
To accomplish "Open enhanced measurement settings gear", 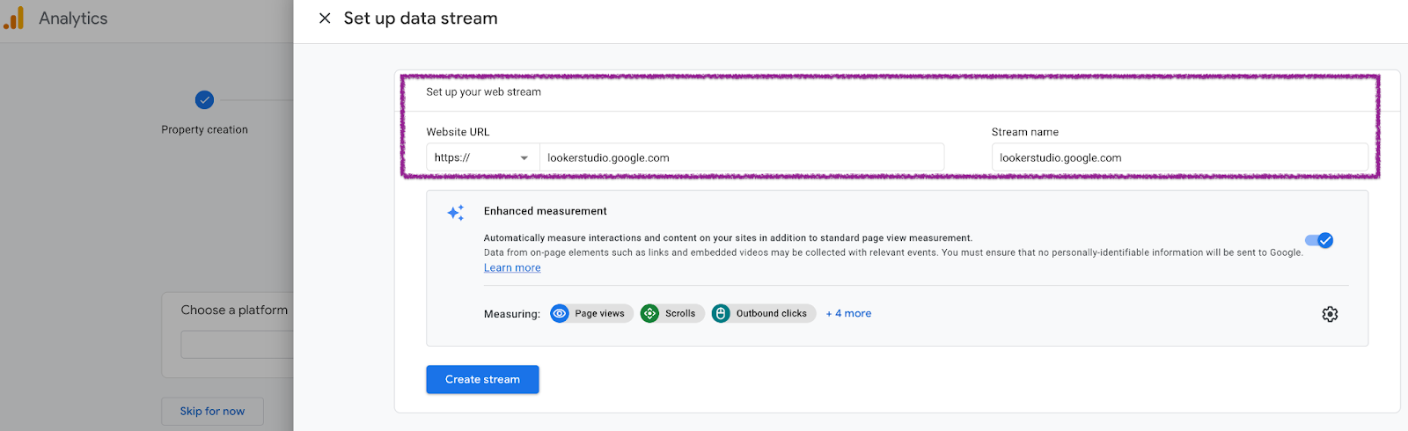I will pyautogui.click(x=1330, y=314).
